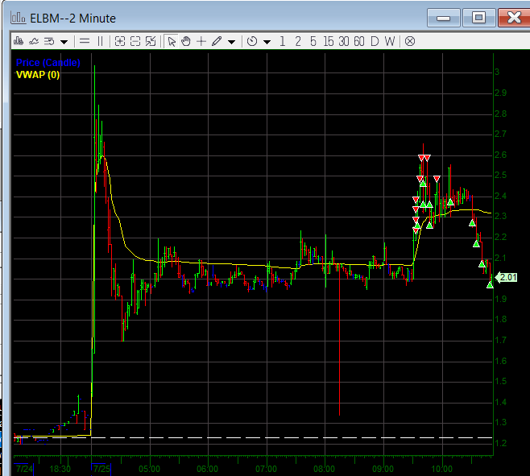Expand dropdown arrow beside the clock icon

pos(267,42)
